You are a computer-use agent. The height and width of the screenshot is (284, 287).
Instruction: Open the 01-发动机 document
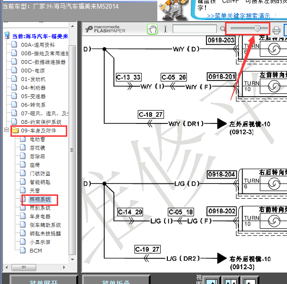click(33, 79)
